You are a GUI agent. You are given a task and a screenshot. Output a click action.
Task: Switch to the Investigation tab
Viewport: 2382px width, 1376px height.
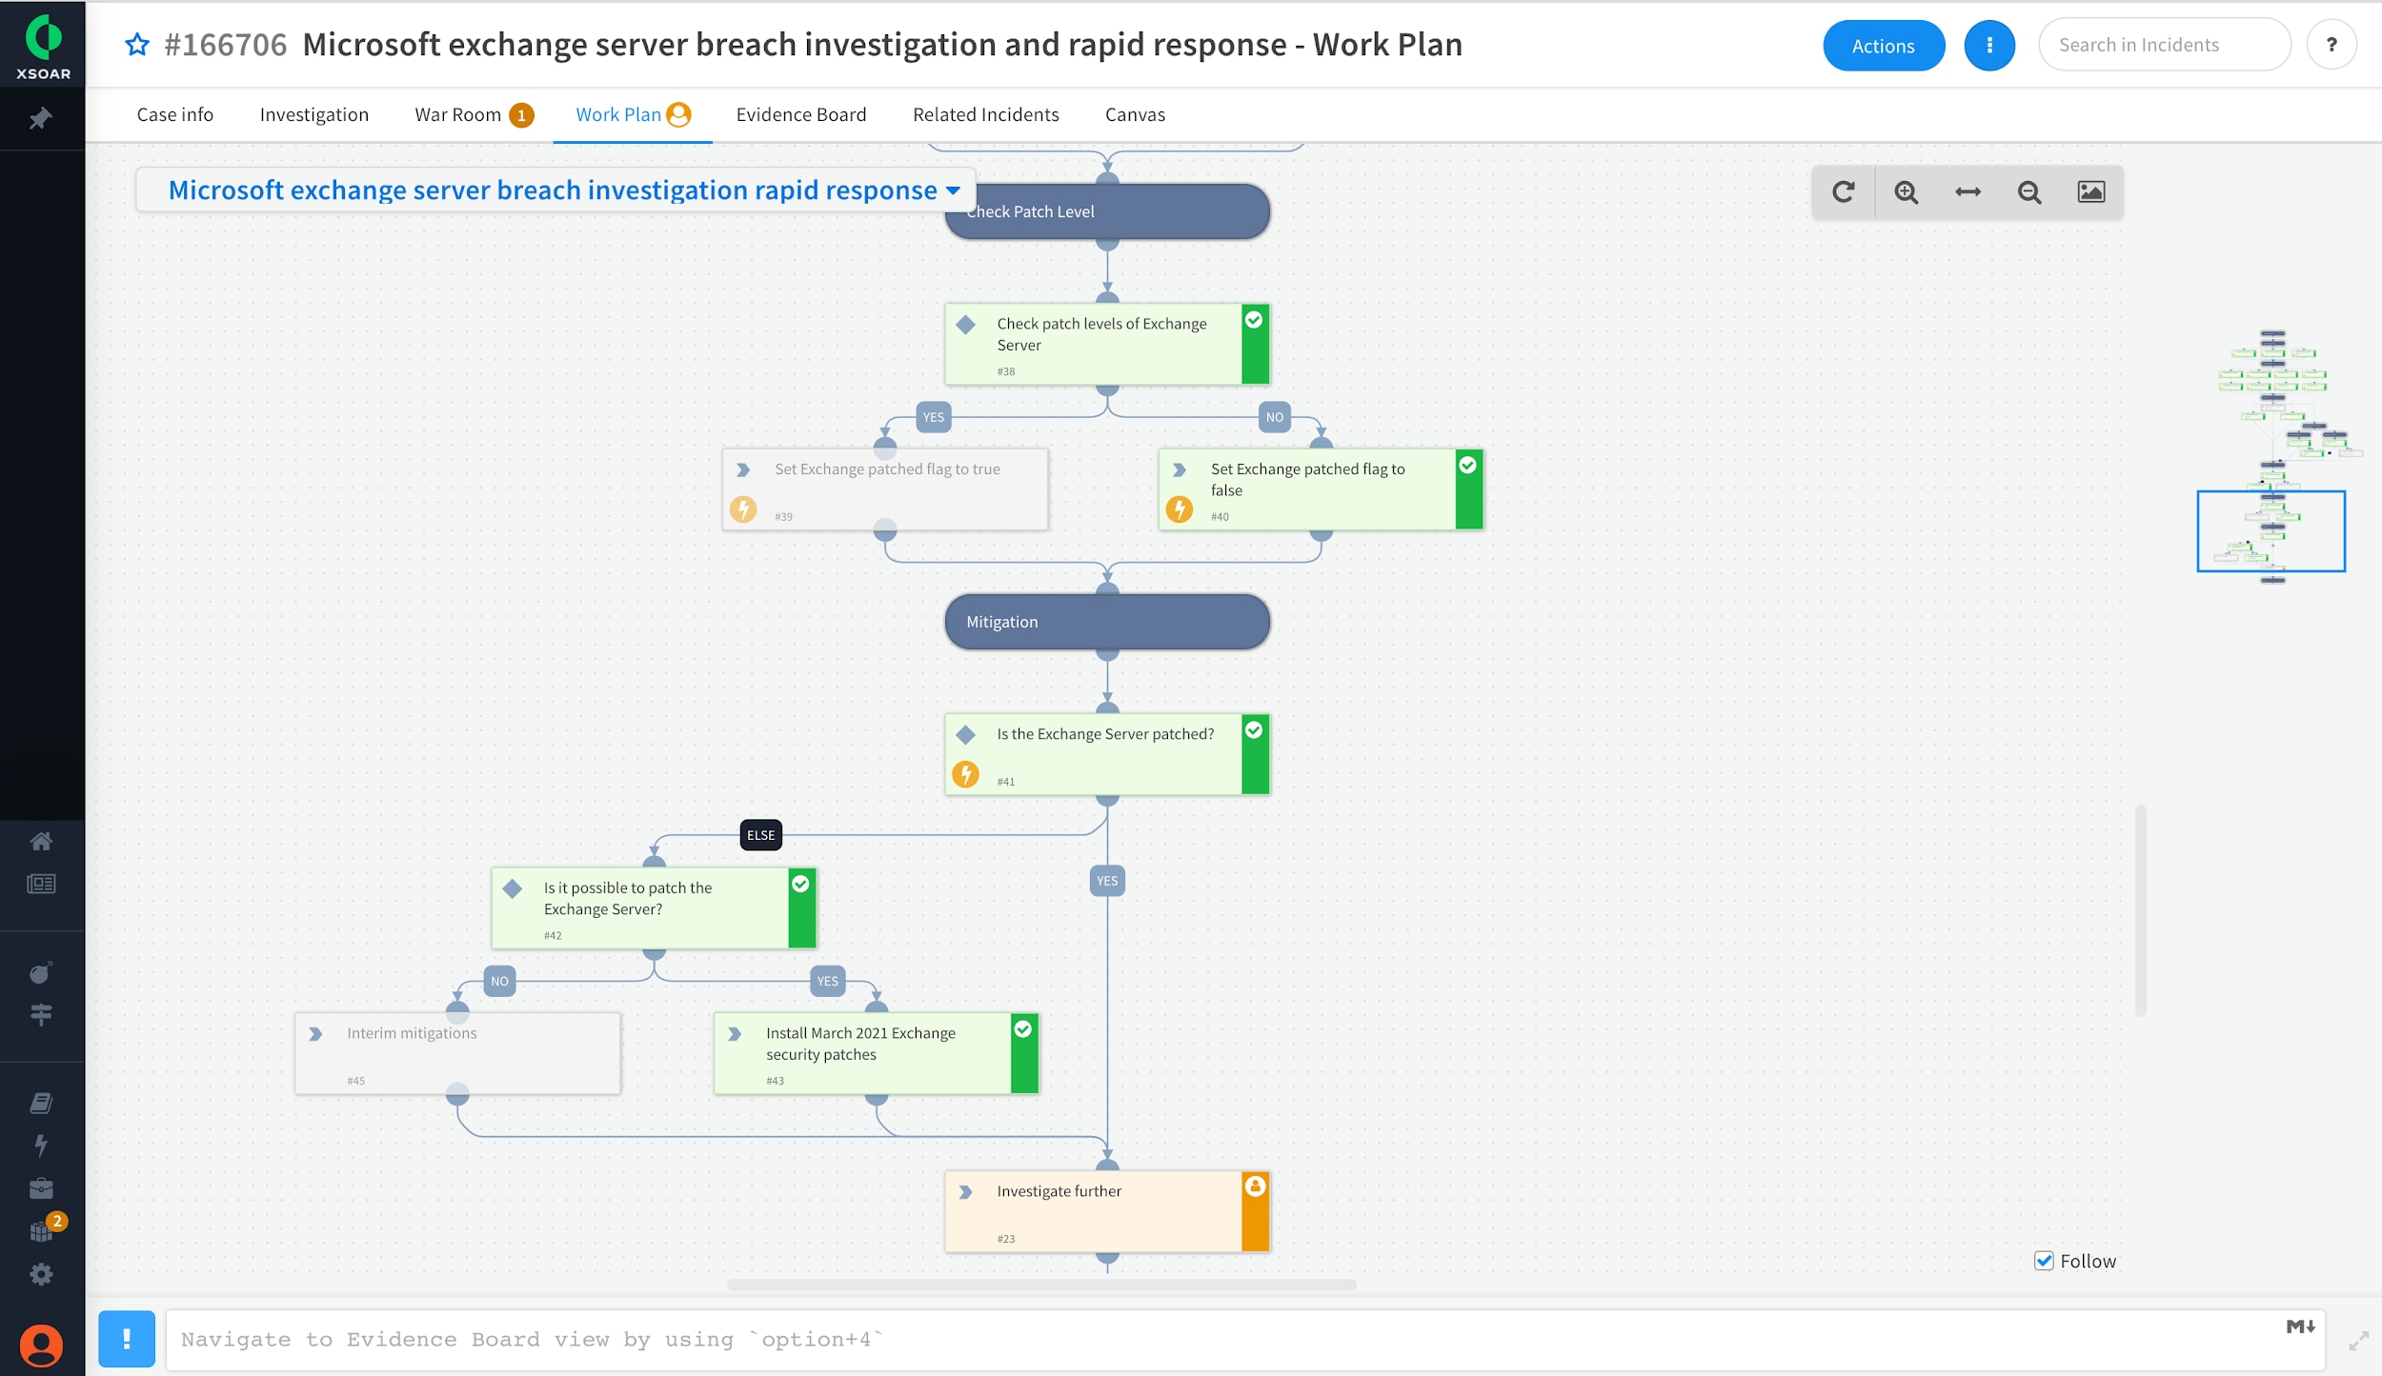pyautogui.click(x=314, y=114)
